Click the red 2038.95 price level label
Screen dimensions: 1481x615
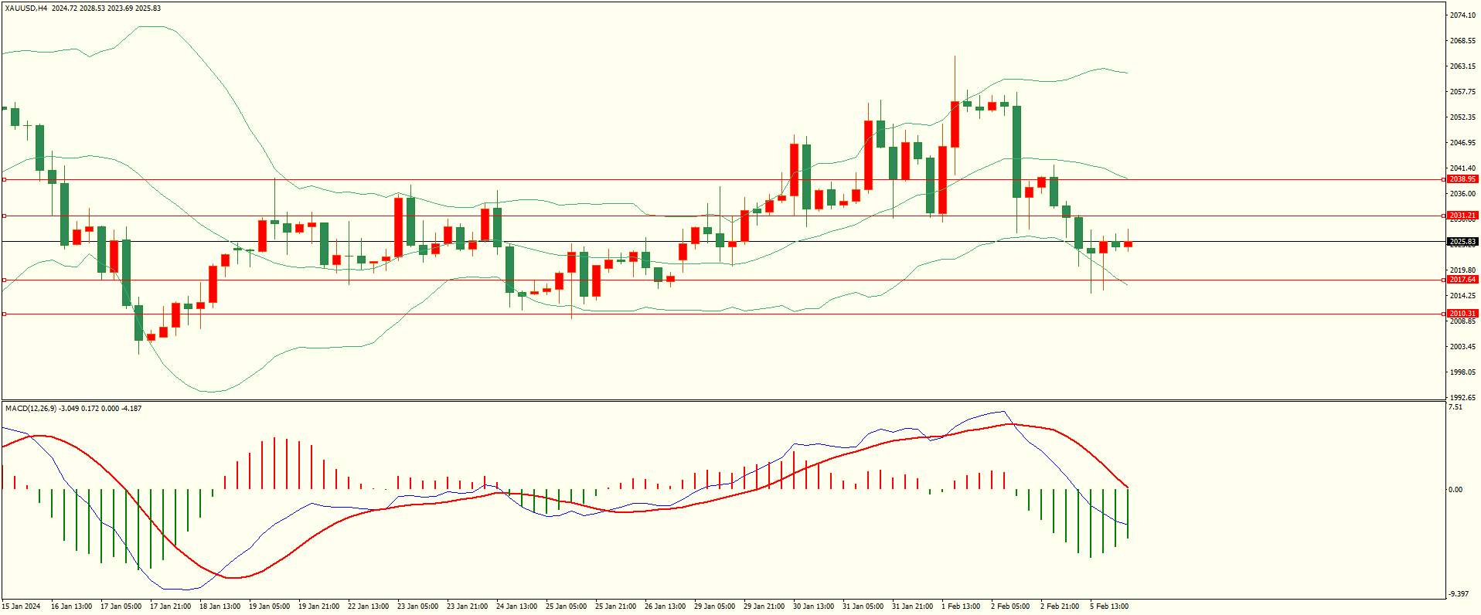(1462, 179)
